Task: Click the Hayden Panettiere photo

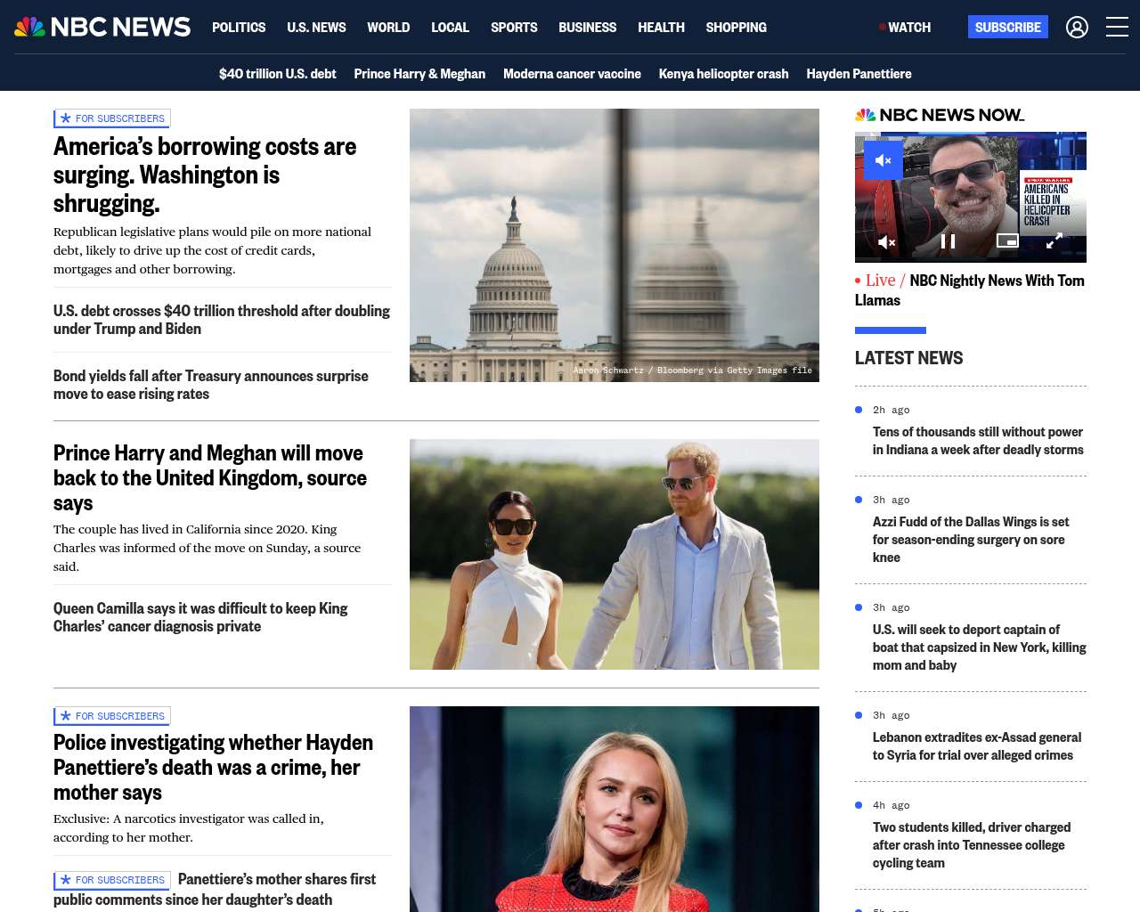Action: tap(615, 809)
